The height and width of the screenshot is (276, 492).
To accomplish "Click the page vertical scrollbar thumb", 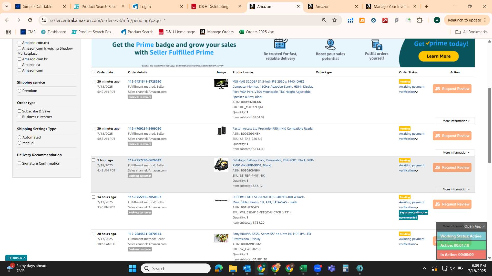I will point(489,125).
